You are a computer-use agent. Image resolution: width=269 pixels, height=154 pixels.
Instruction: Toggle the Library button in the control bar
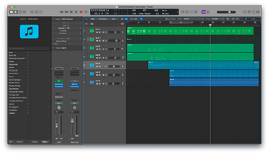point(11,12)
